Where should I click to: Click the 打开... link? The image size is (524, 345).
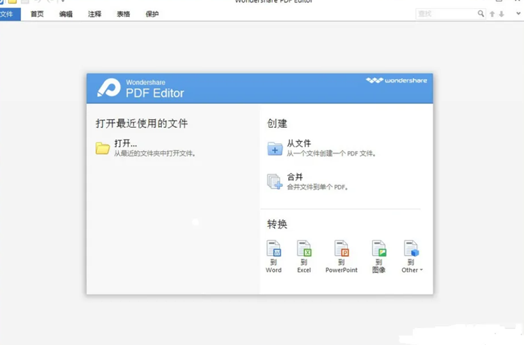click(125, 144)
